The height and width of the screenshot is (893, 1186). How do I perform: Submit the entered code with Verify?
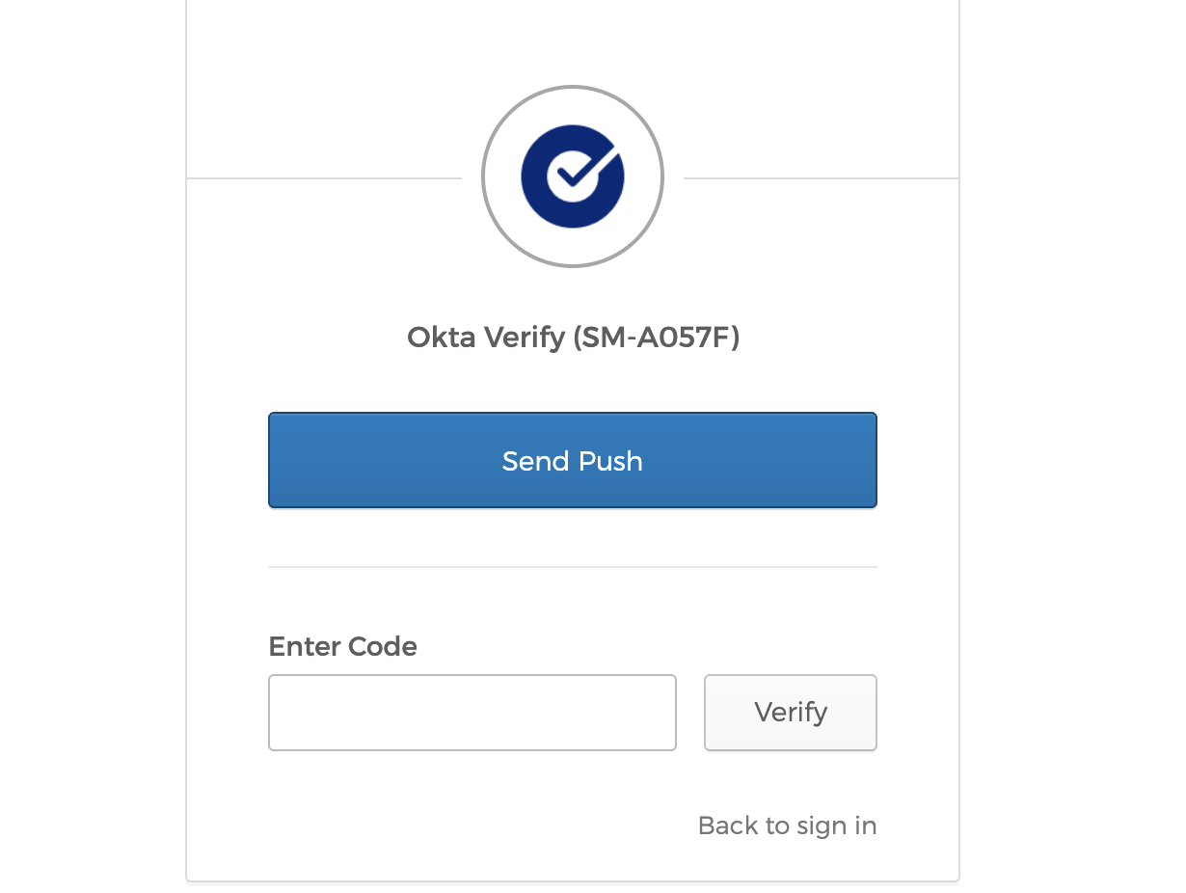[x=790, y=713]
